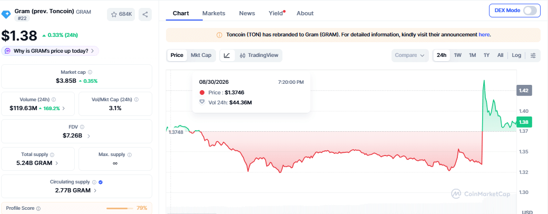Click Vol/Mkt Cap value 3.1%
This screenshot has height=214, width=548.
[115, 109]
